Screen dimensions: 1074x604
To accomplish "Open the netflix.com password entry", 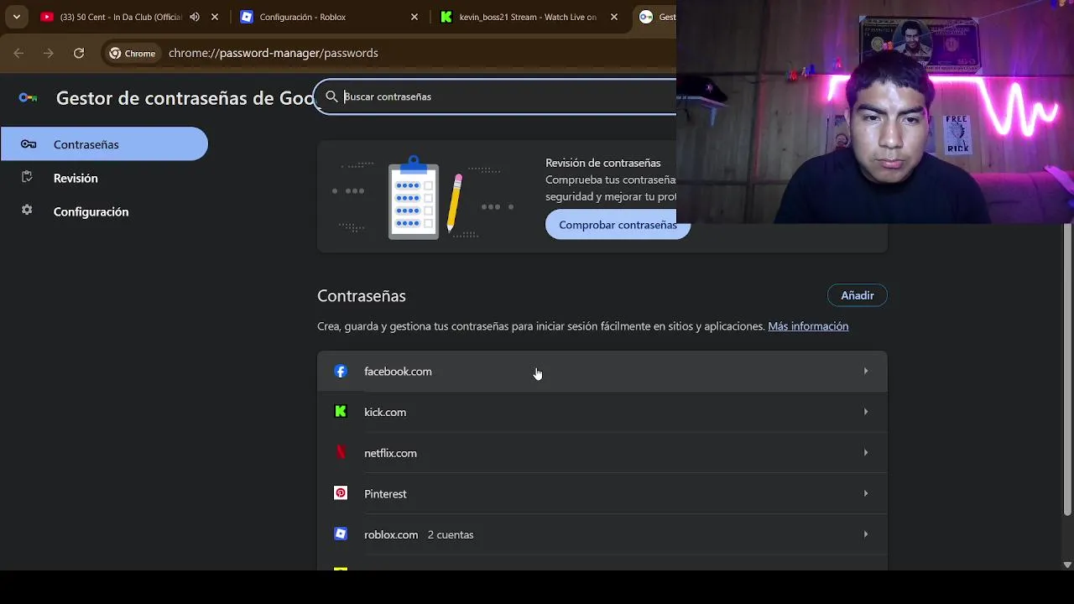I will point(602,453).
